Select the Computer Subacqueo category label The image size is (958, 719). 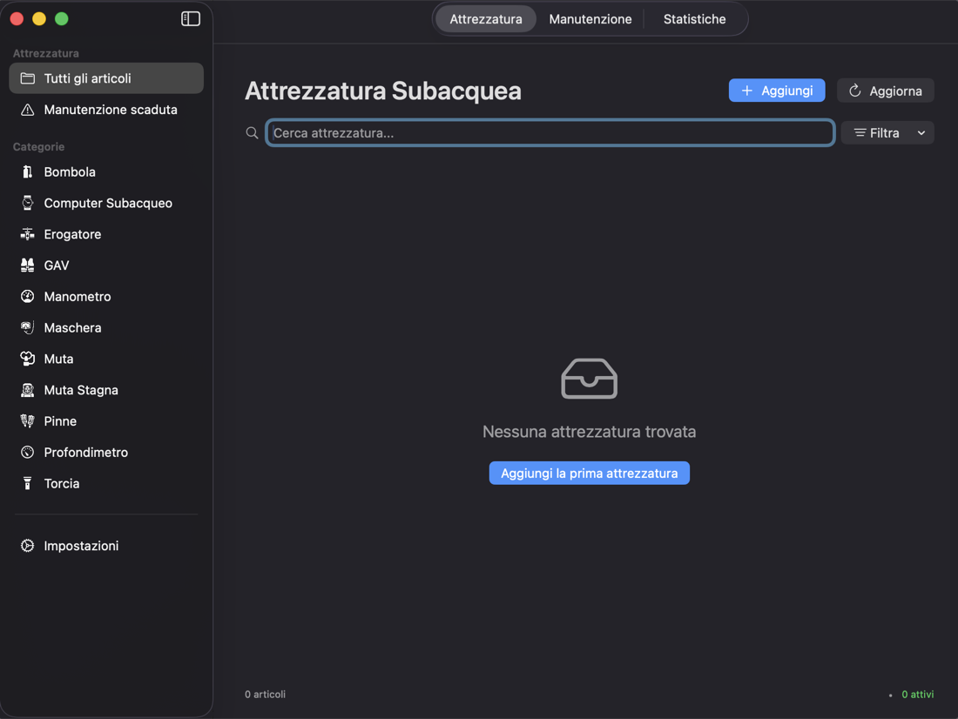tap(108, 204)
